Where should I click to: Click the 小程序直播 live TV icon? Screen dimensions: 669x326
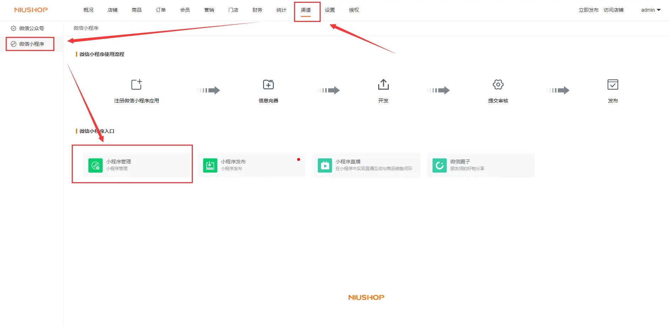click(x=325, y=165)
